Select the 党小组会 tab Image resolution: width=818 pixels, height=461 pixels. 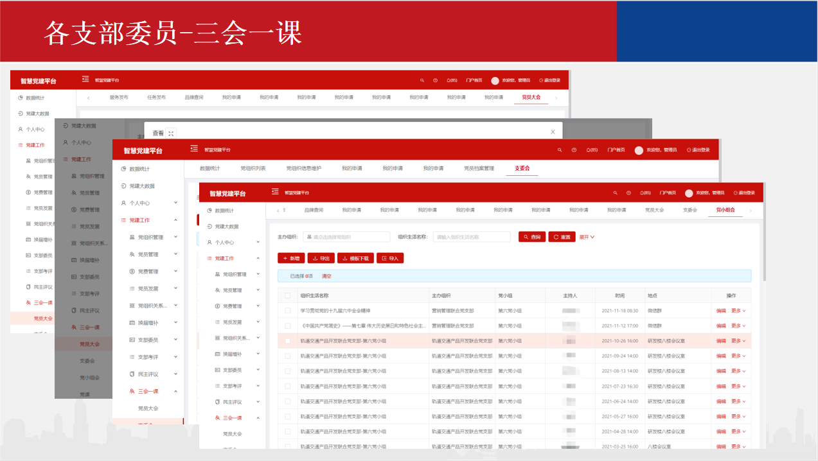725,210
